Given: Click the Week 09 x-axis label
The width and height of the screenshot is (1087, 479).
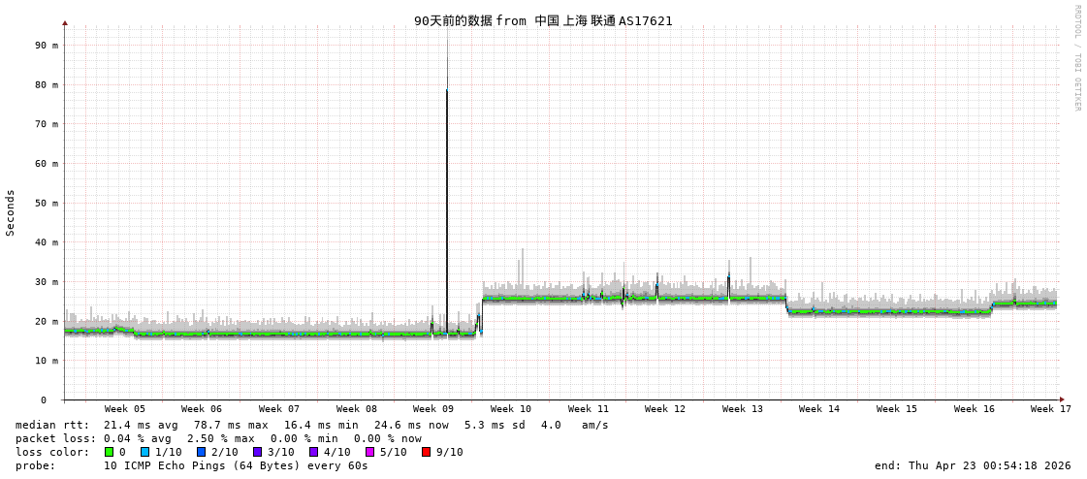Looking at the screenshot, I should point(433,409).
